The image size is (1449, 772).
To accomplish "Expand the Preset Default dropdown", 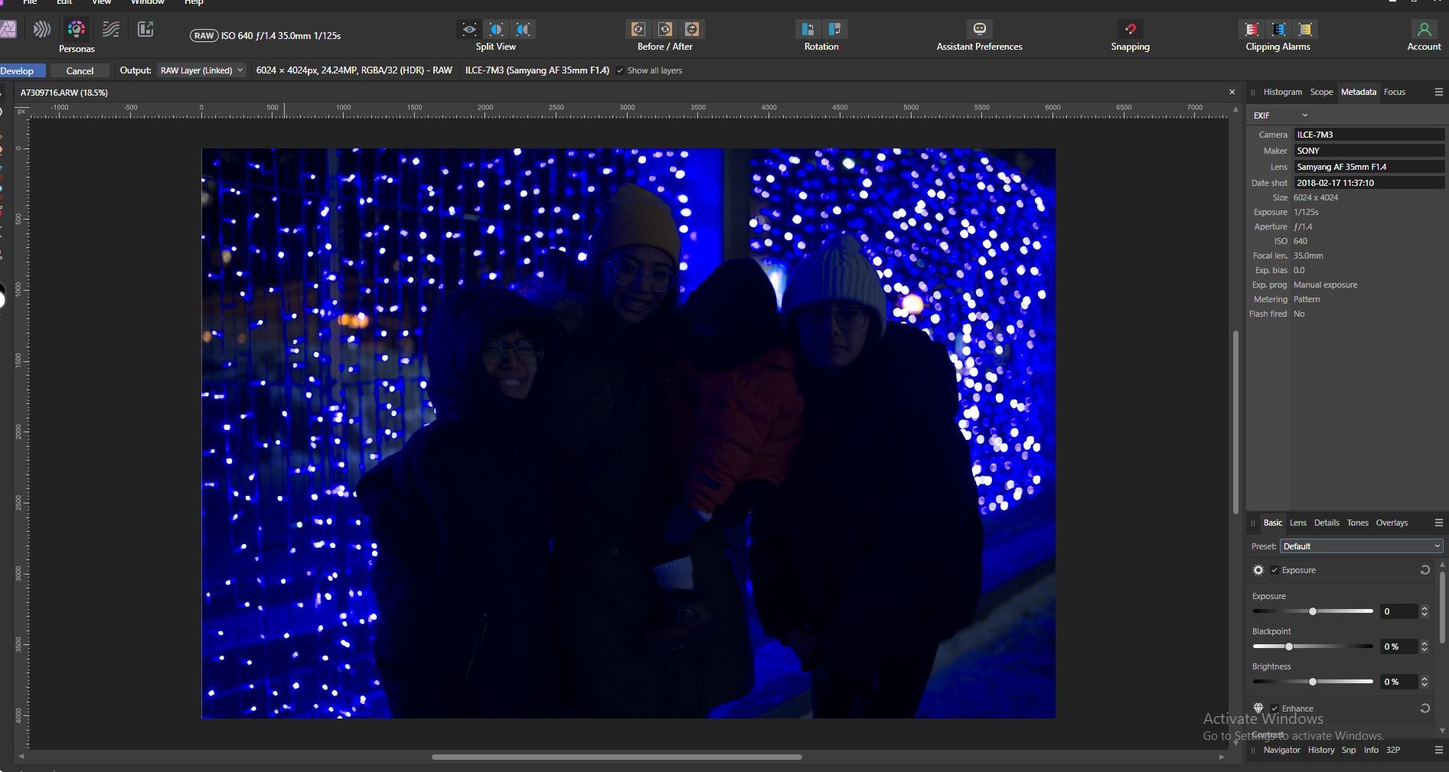I will pyautogui.click(x=1361, y=546).
